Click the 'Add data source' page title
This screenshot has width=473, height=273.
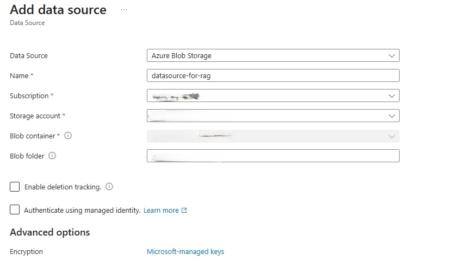pos(58,10)
